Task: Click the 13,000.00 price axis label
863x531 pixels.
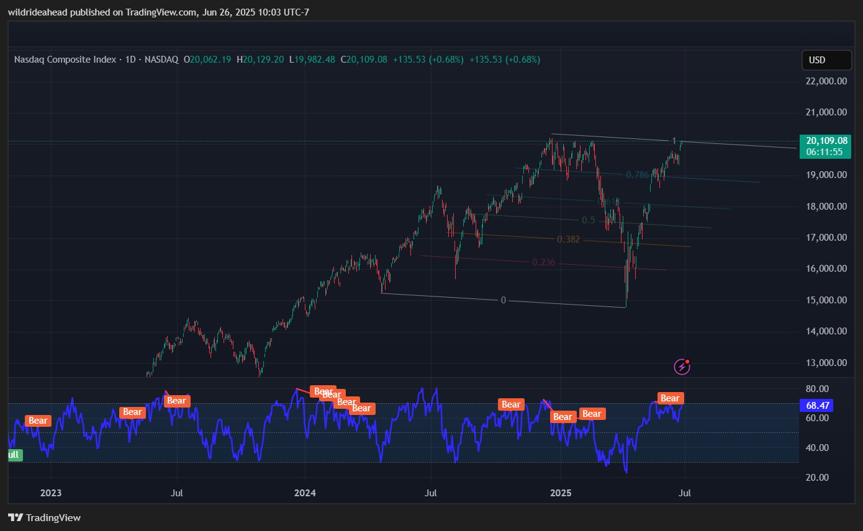Action: coord(825,363)
